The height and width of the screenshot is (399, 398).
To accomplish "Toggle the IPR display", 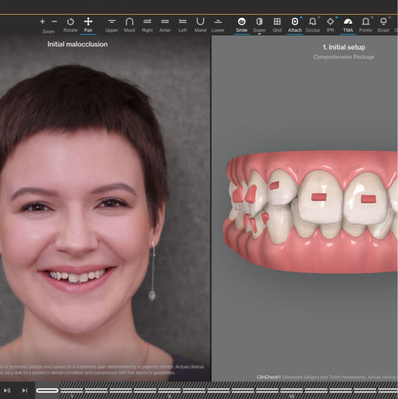I will click(330, 22).
